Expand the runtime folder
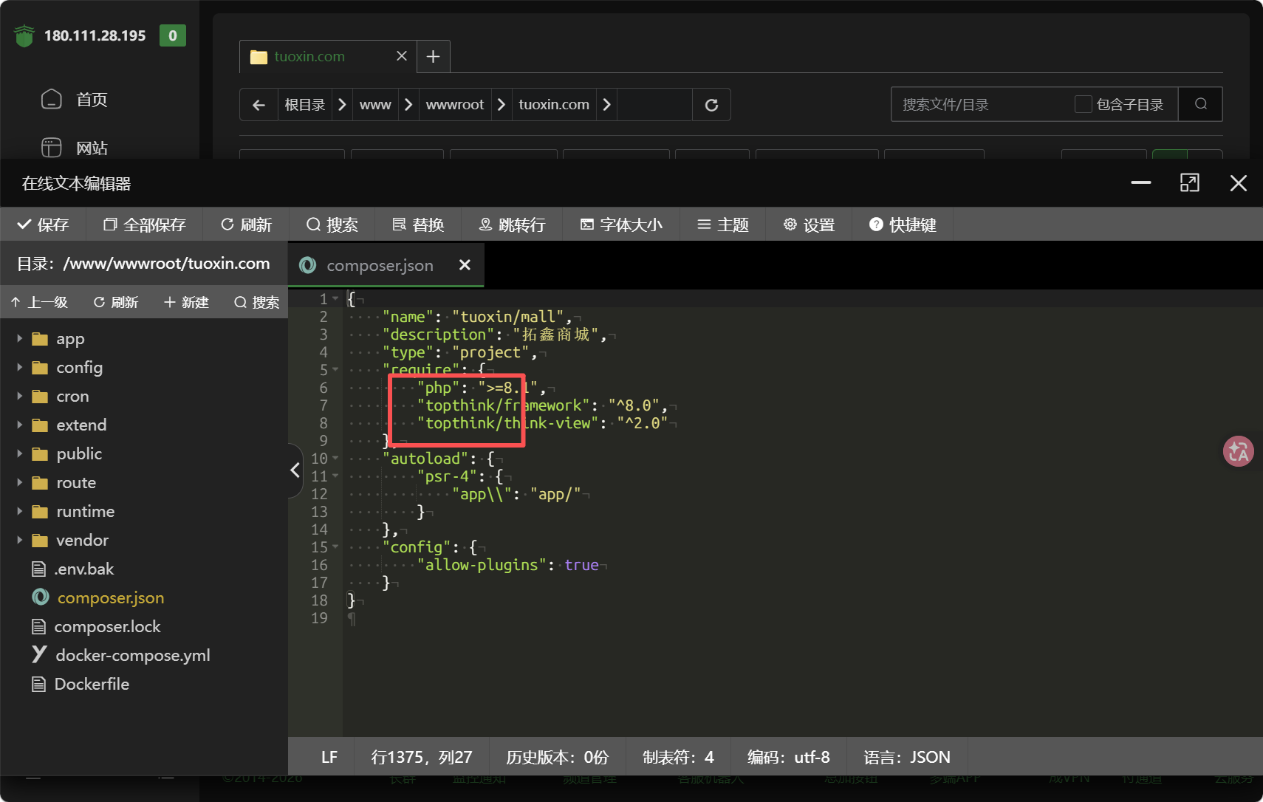1263x802 pixels. click(x=20, y=512)
